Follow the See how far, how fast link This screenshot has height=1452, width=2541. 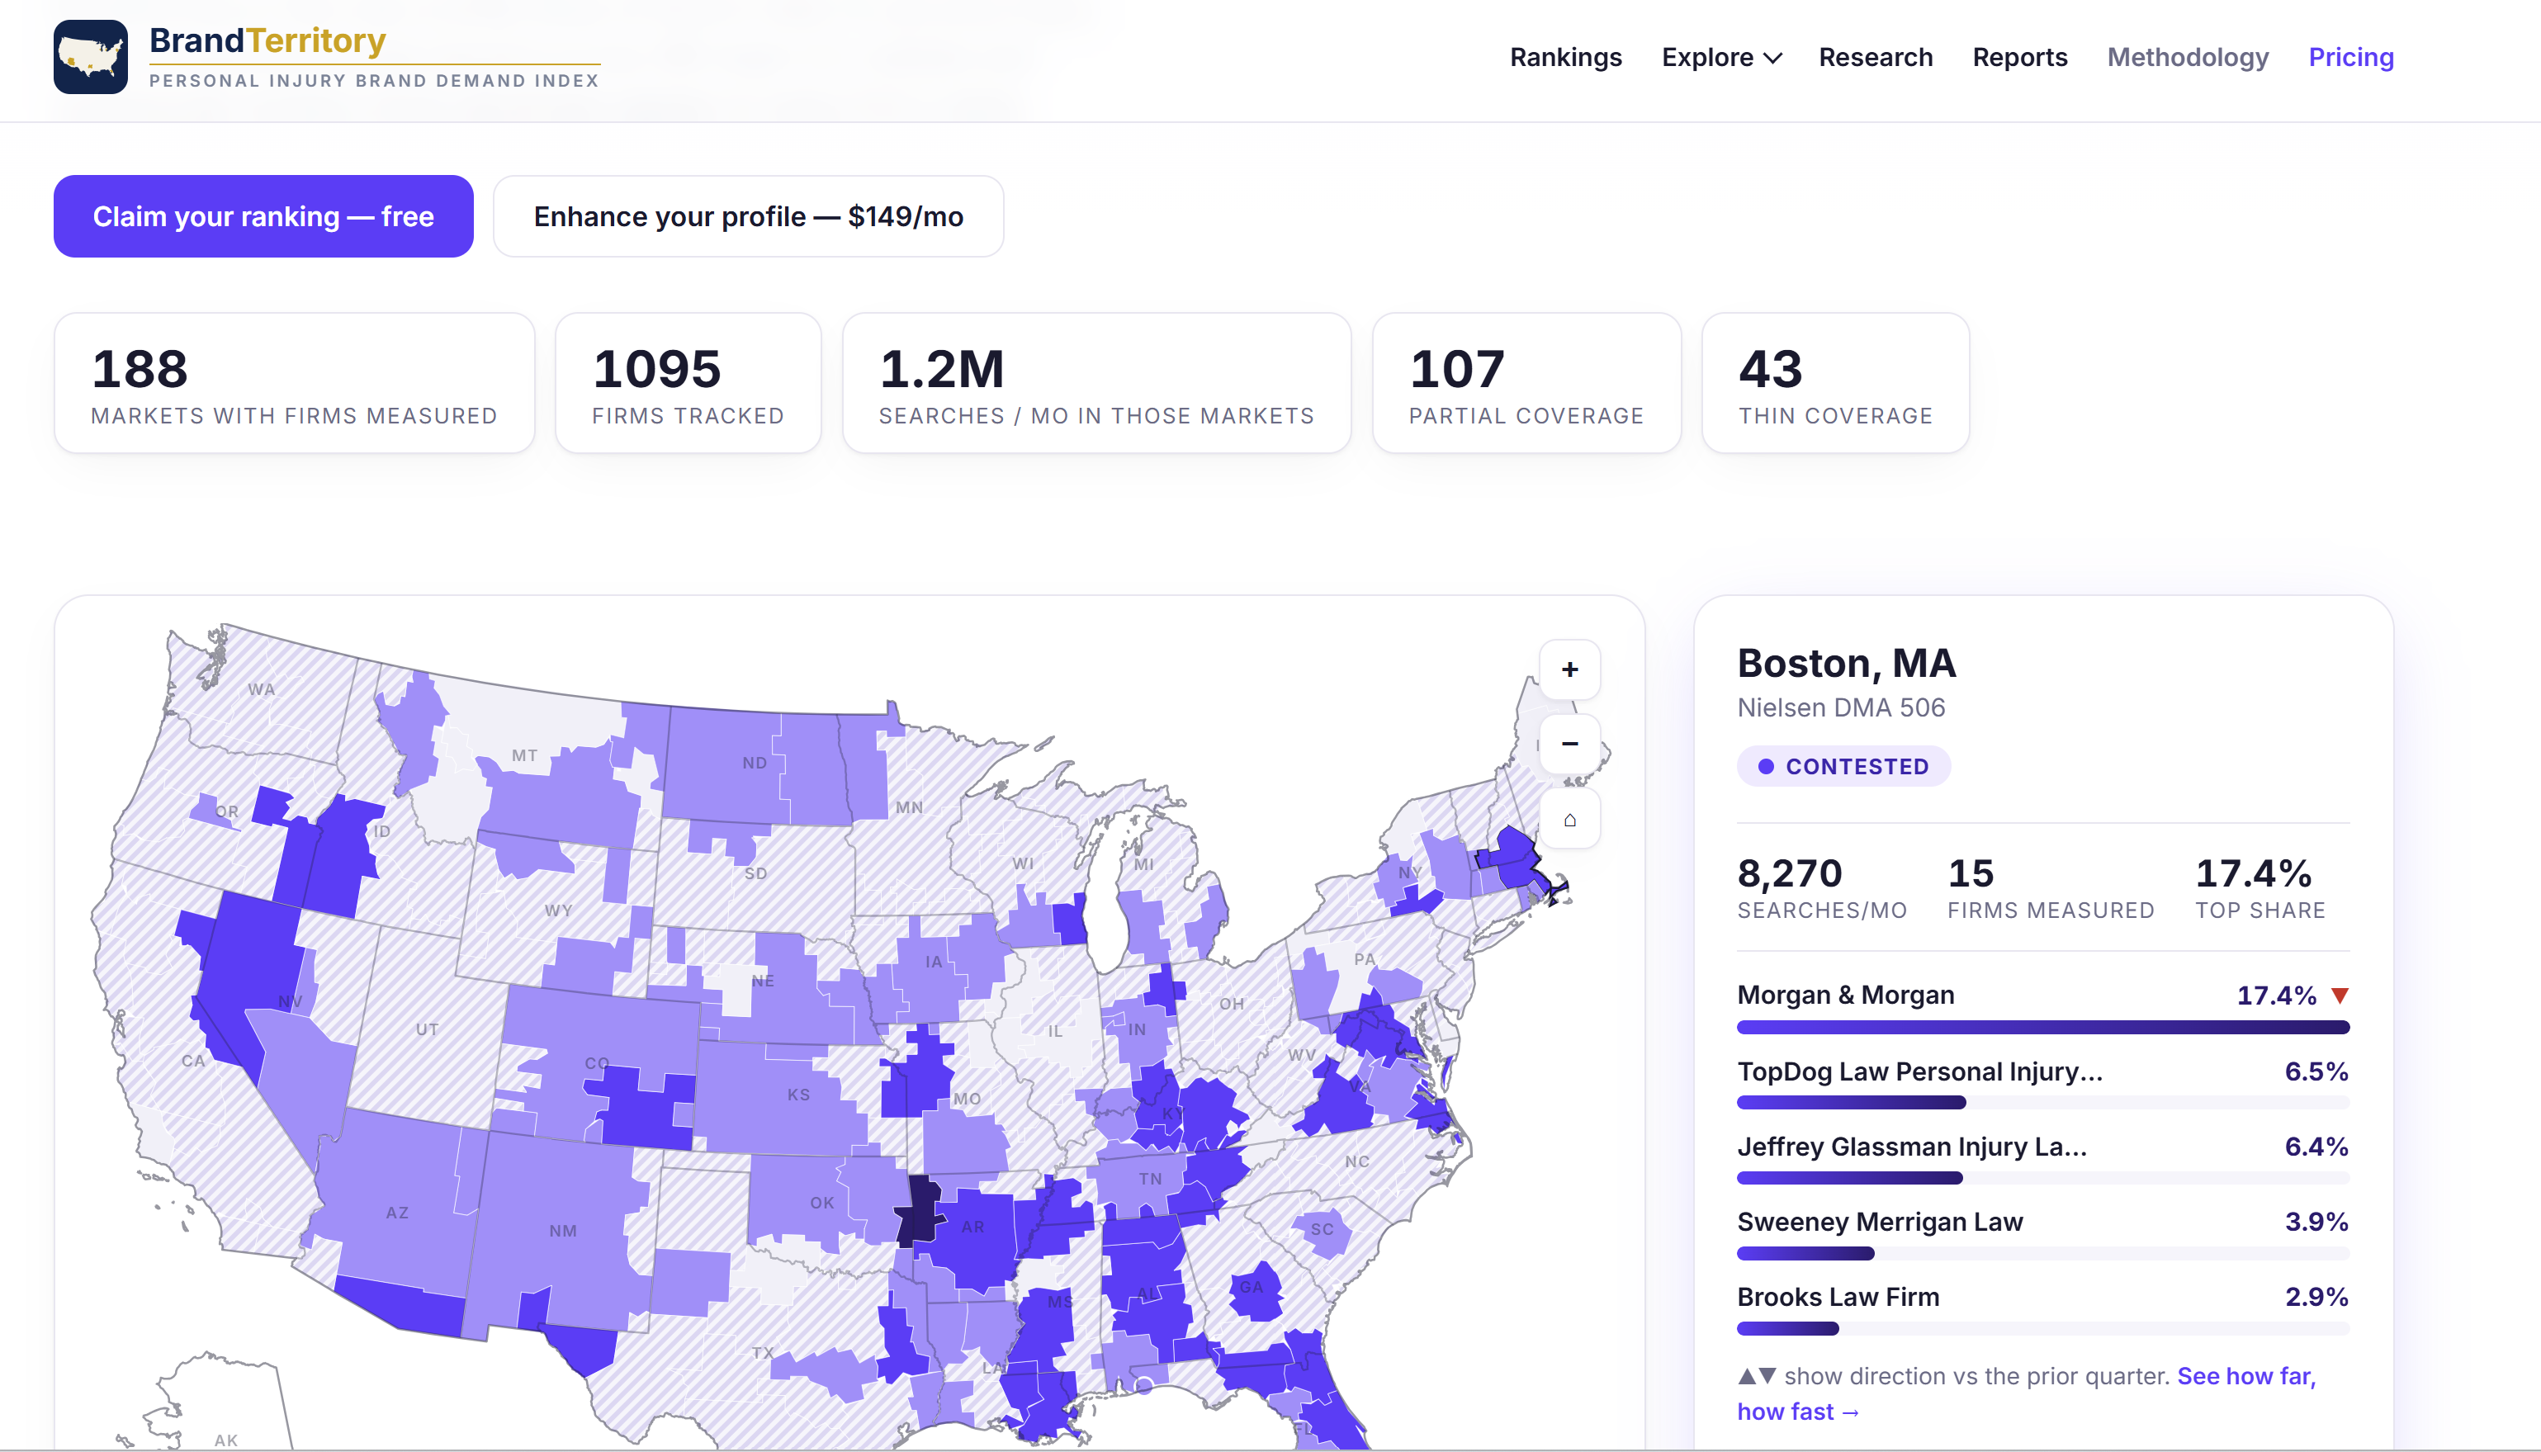coord(2025,1393)
